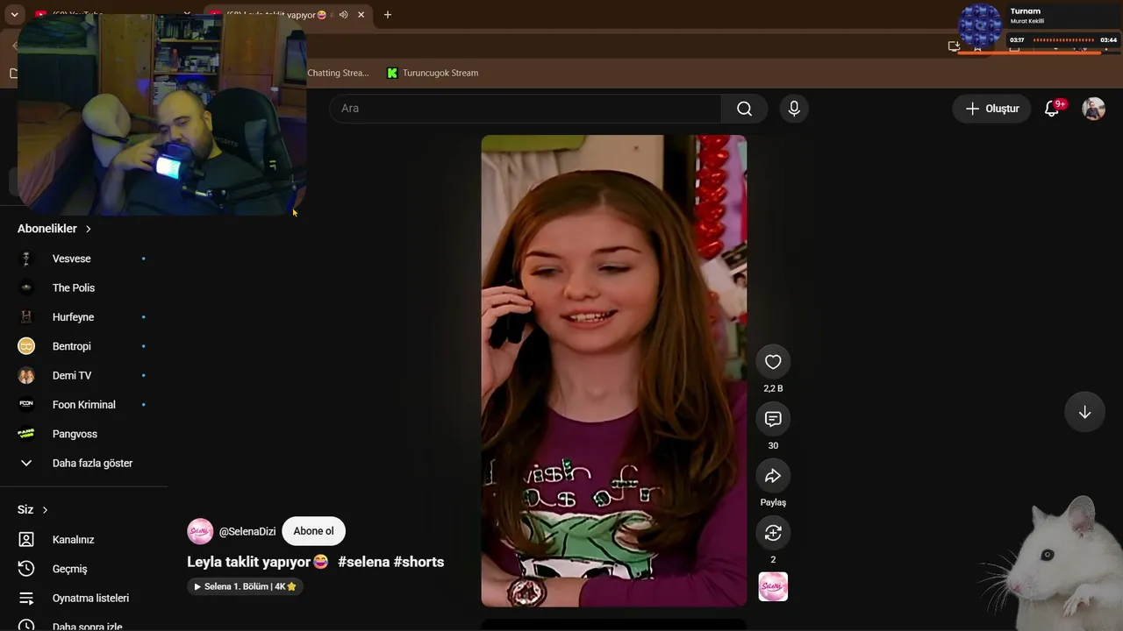Open the SelenaDizi channel avatar

pyautogui.click(x=200, y=531)
